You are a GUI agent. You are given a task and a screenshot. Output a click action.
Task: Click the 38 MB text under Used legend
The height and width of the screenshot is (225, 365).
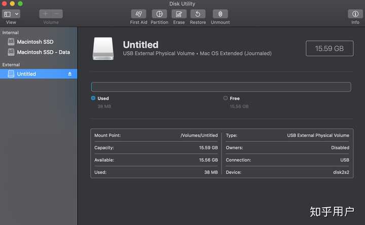click(104, 106)
